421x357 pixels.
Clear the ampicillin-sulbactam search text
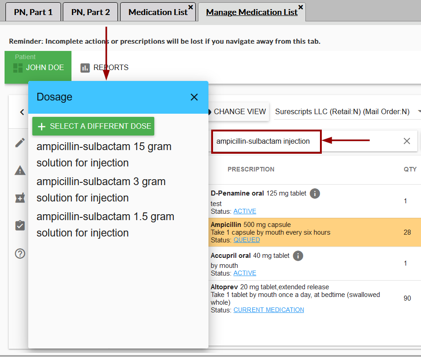[x=407, y=141]
